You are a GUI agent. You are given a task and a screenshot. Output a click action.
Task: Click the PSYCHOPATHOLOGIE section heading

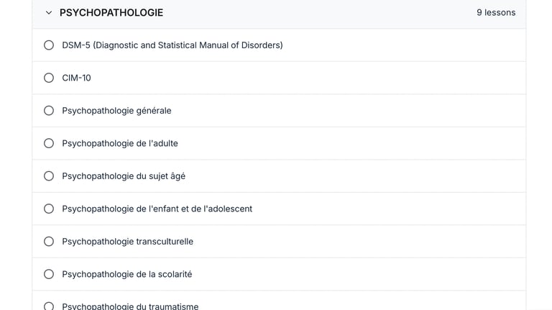tap(111, 13)
